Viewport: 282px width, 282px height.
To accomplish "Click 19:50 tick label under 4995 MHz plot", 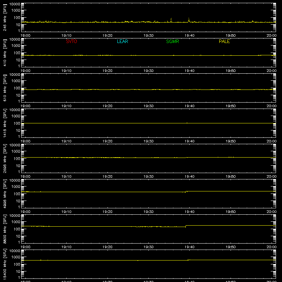I will (x=231, y=212).
